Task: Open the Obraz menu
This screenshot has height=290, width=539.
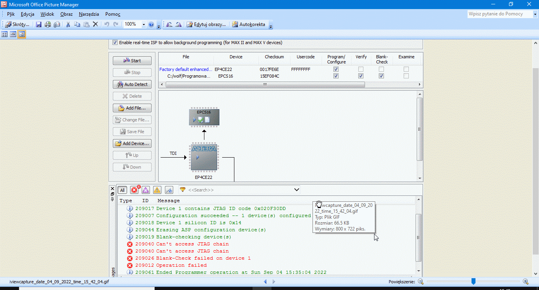Action: [x=66, y=14]
